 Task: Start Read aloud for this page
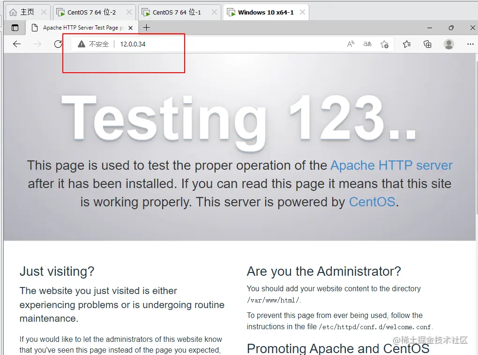(351, 44)
